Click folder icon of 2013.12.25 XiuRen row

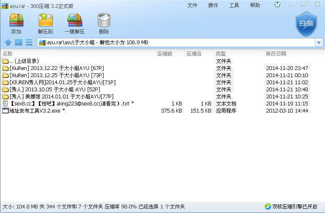click(x=5, y=75)
